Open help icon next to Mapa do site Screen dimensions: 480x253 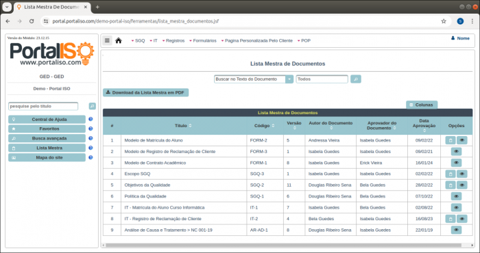[x=91, y=157]
